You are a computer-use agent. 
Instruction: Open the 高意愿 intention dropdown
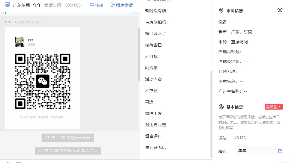click(273, 107)
